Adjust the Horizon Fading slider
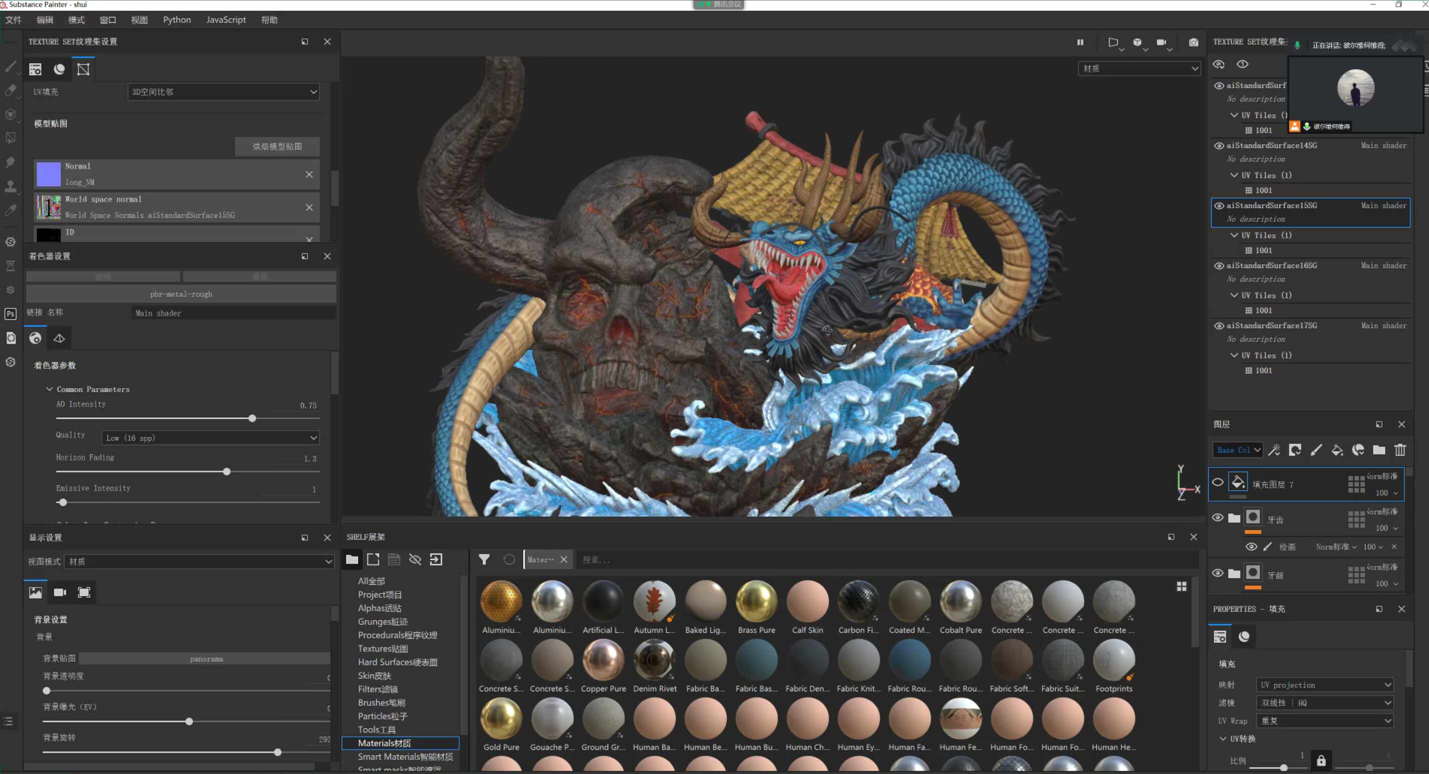The height and width of the screenshot is (774, 1429). [226, 472]
